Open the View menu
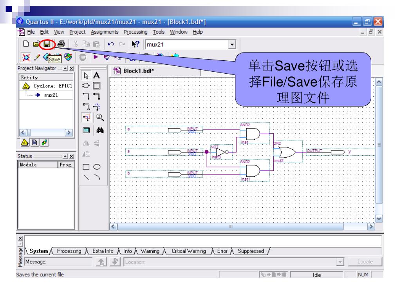This screenshot has width=401, height=301. click(59, 32)
